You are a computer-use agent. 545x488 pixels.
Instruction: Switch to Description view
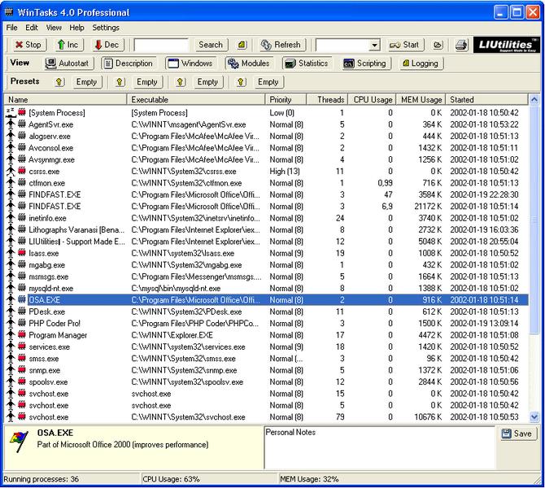129,63
